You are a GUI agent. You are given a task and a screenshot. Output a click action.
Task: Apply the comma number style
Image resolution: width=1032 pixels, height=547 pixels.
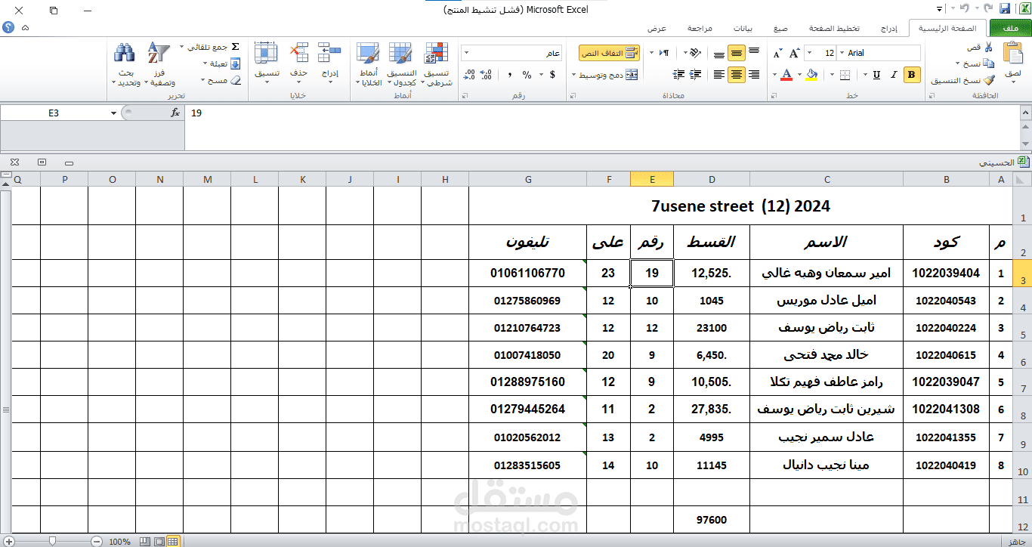tap(510, 75)
